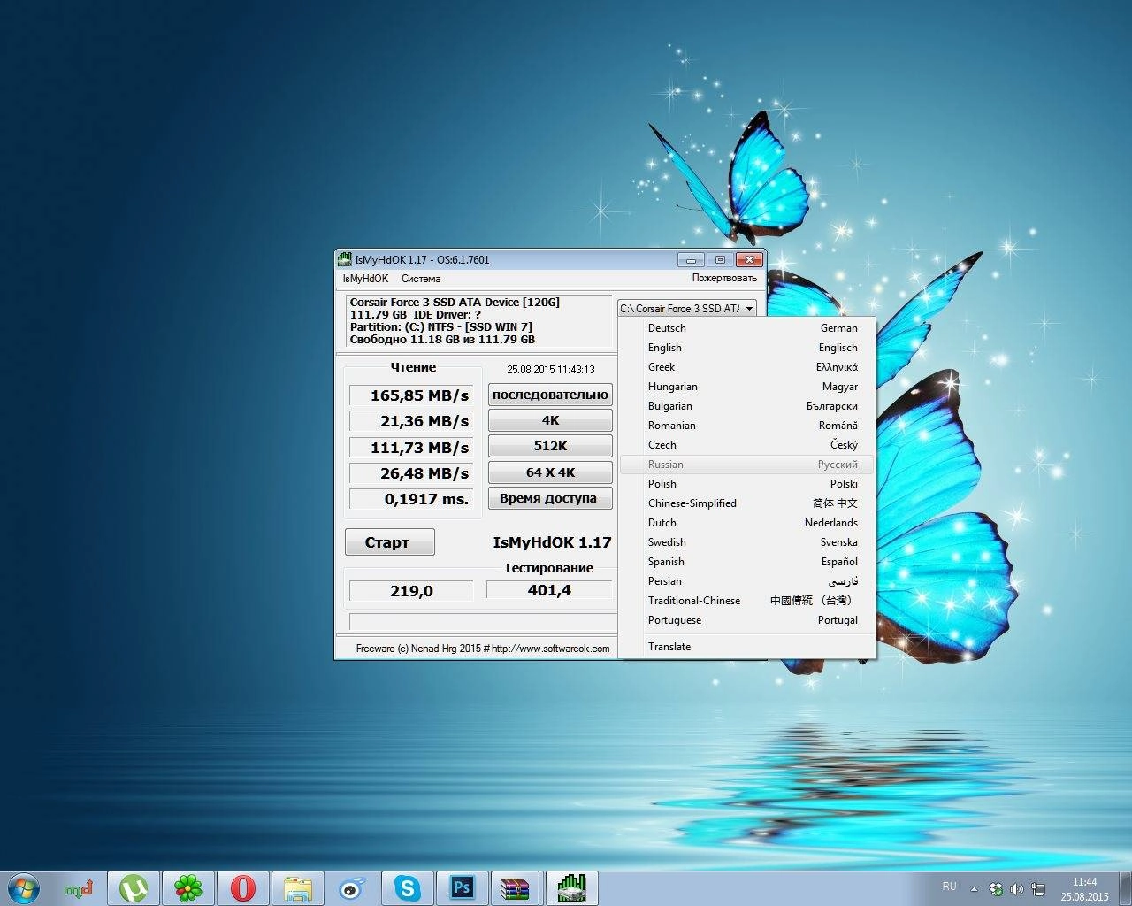Open the drive selection dropdown
The width and height of the screenshot is (1132, 906).
(x=686, y=308)
